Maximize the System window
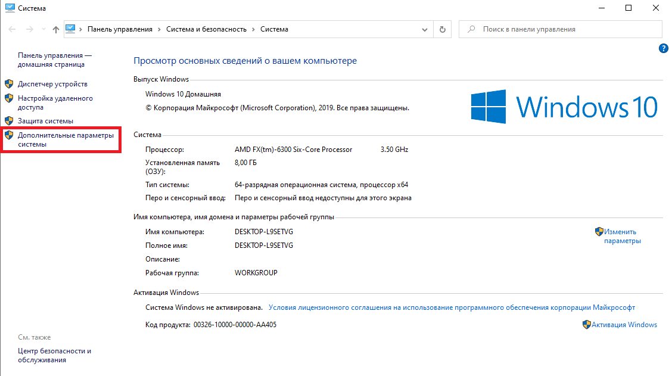This screenshot has width=669, height=376. click(628, 8)
